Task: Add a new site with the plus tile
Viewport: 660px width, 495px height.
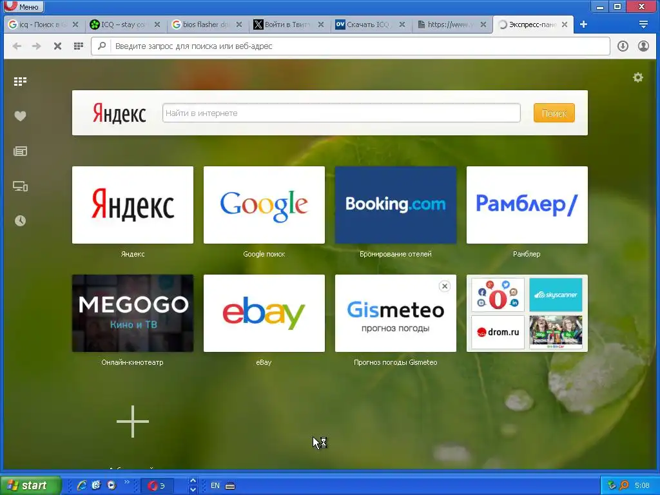Action: tap(133, 422)
